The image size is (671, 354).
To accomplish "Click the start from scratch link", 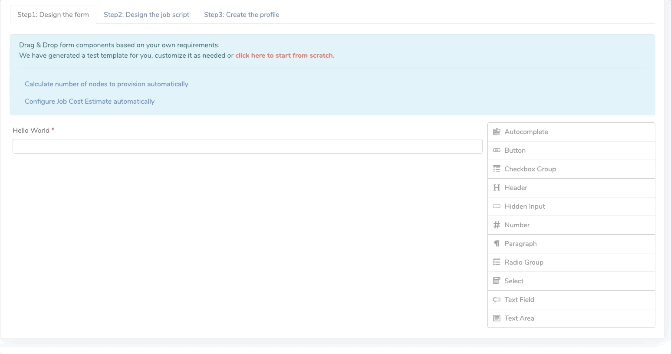I will click(x=284, y=56).
